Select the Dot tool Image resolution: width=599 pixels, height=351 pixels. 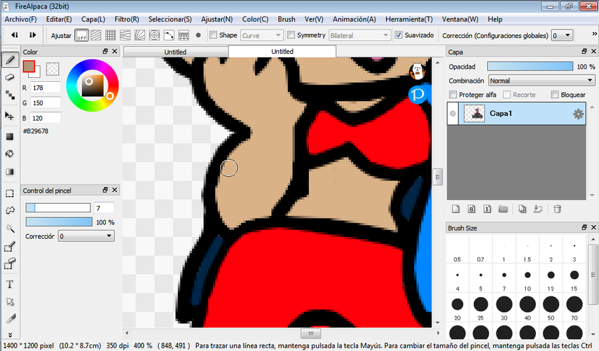(10, 95)
